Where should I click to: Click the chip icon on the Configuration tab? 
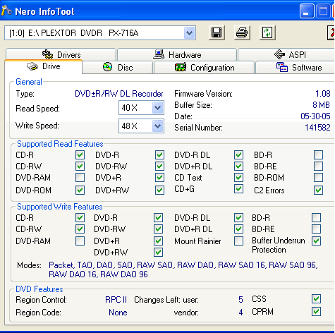pos(181,67)
